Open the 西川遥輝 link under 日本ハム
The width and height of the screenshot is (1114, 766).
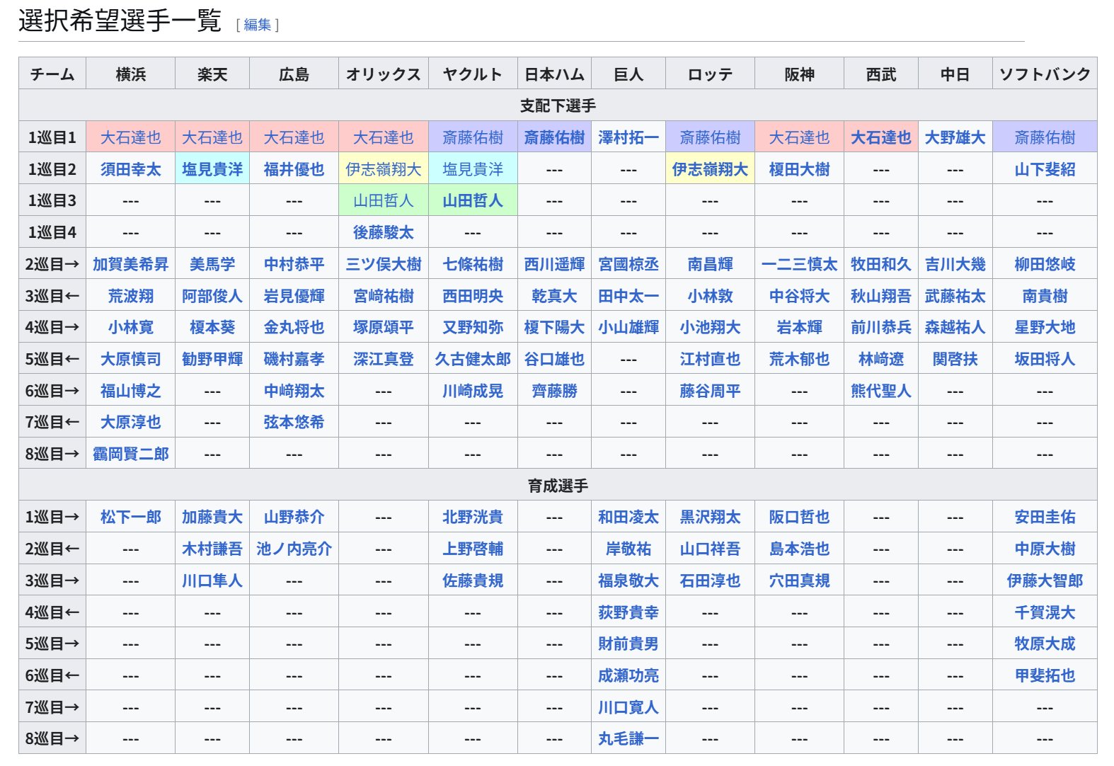pos(553,264)
